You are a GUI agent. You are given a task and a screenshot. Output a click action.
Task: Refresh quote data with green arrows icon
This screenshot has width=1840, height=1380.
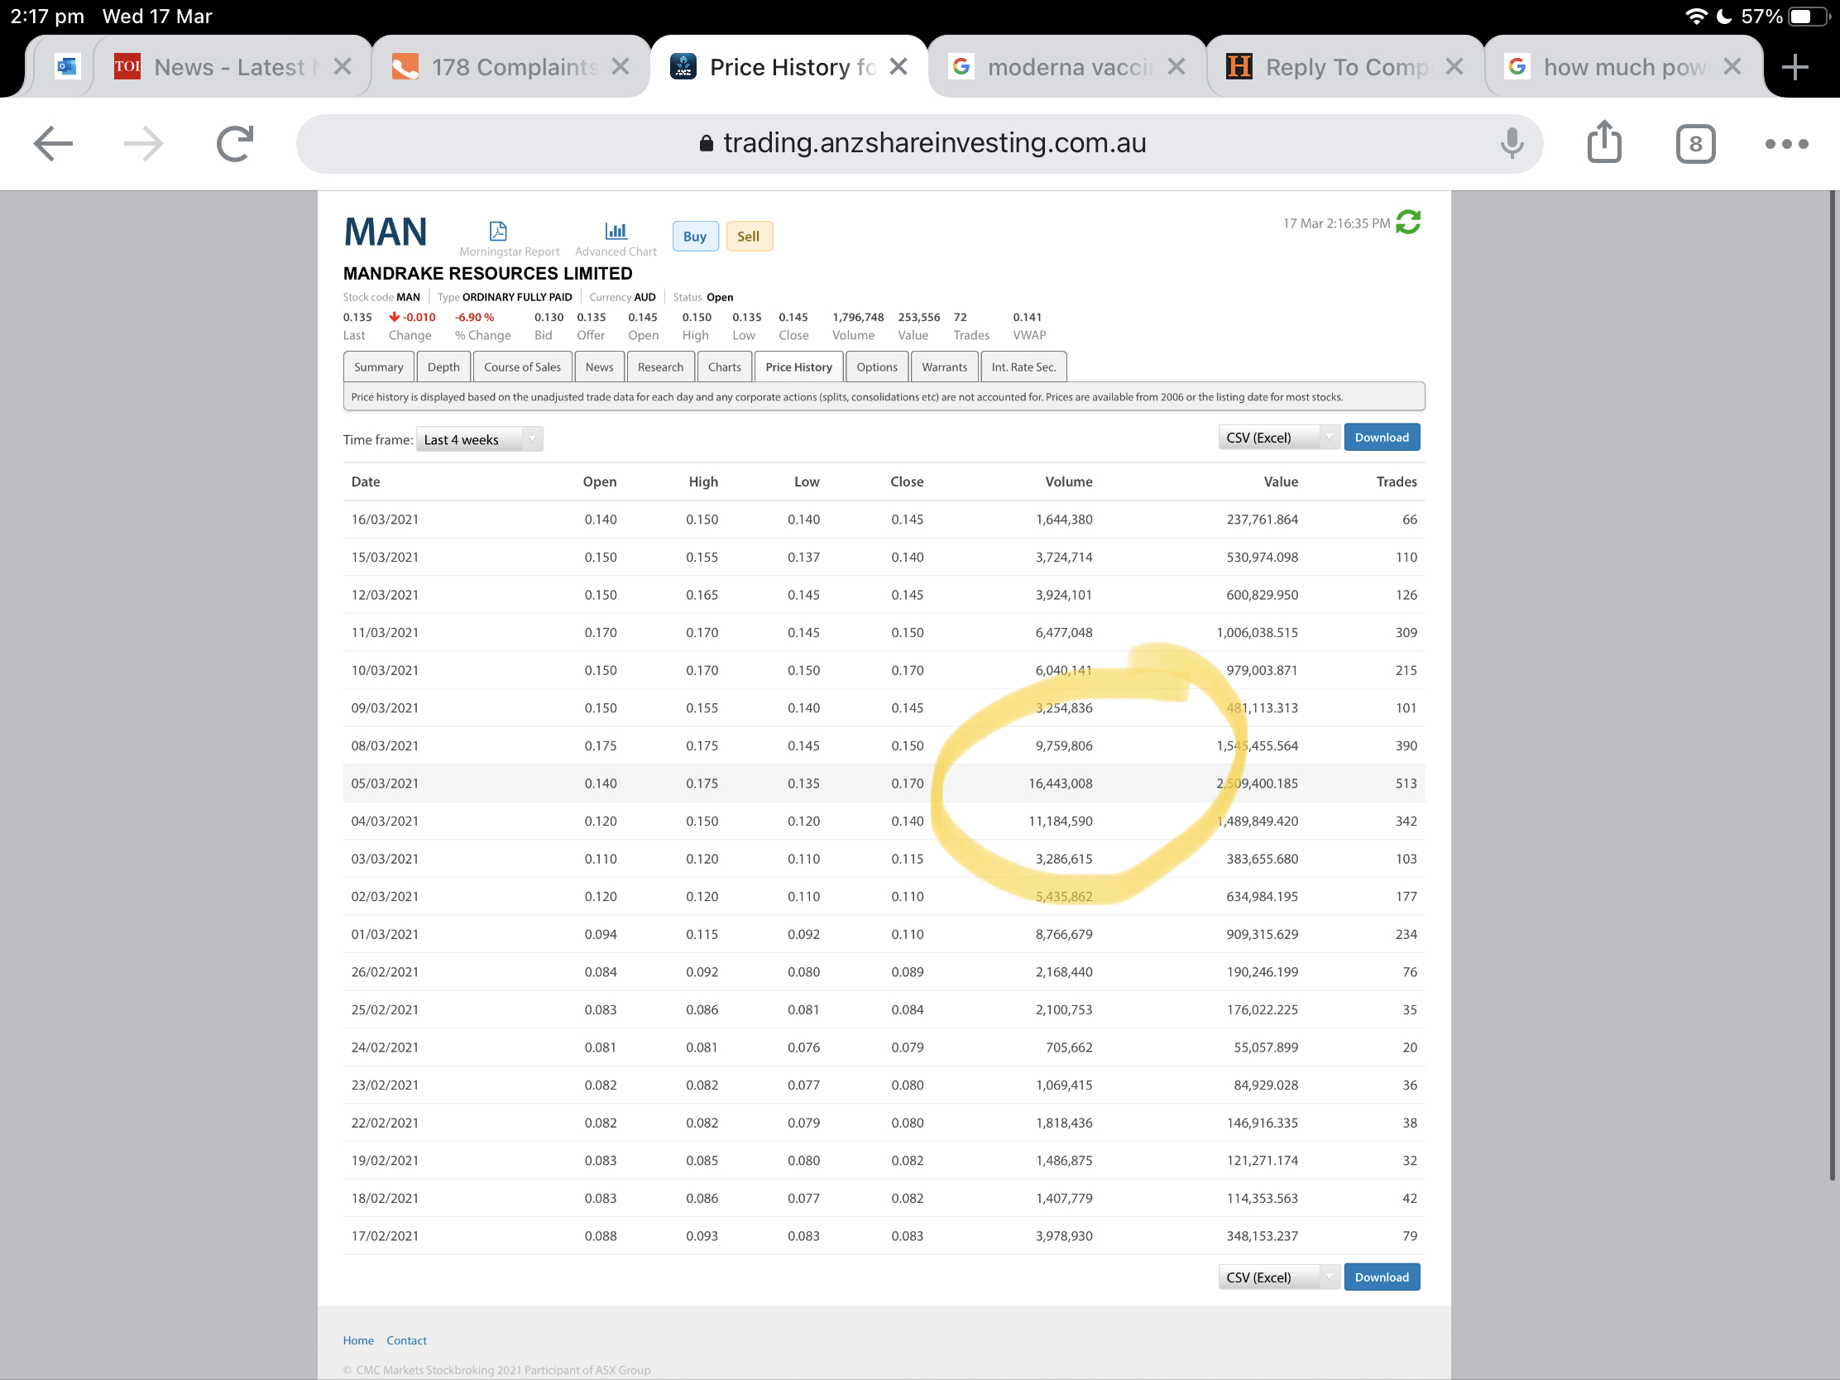(x=1407, y=222)
